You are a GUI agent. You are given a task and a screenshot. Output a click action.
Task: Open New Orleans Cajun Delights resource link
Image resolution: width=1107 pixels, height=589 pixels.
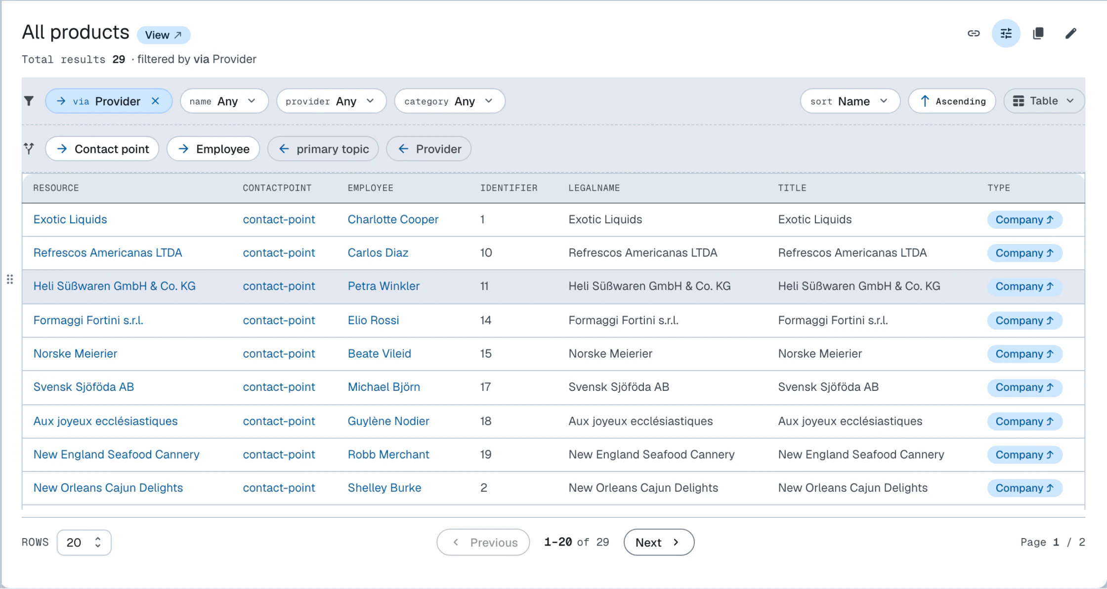(x=108, y=488)
